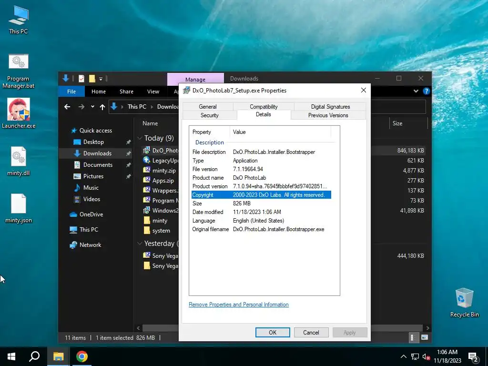The width and height of the screenshot is (488, 366).
Task: Select the Product version row
Action: pyautogui.click(x=262, y=186)
